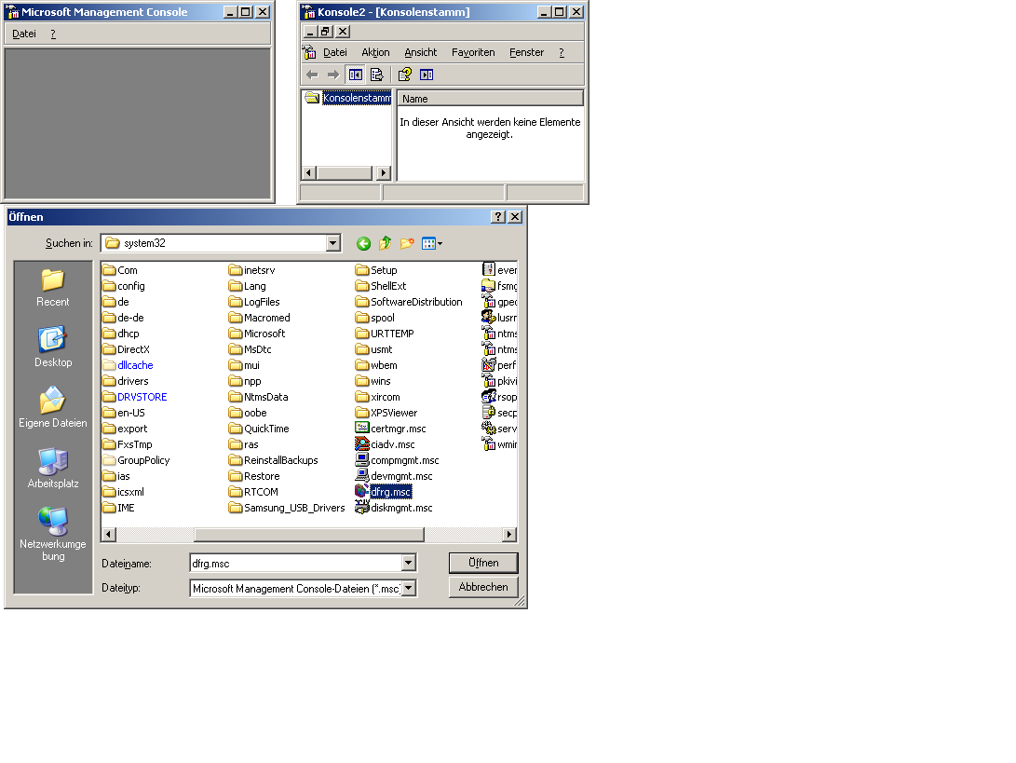Select certmgr.msc file
The image size is (1016, 763).
[391, 429]
